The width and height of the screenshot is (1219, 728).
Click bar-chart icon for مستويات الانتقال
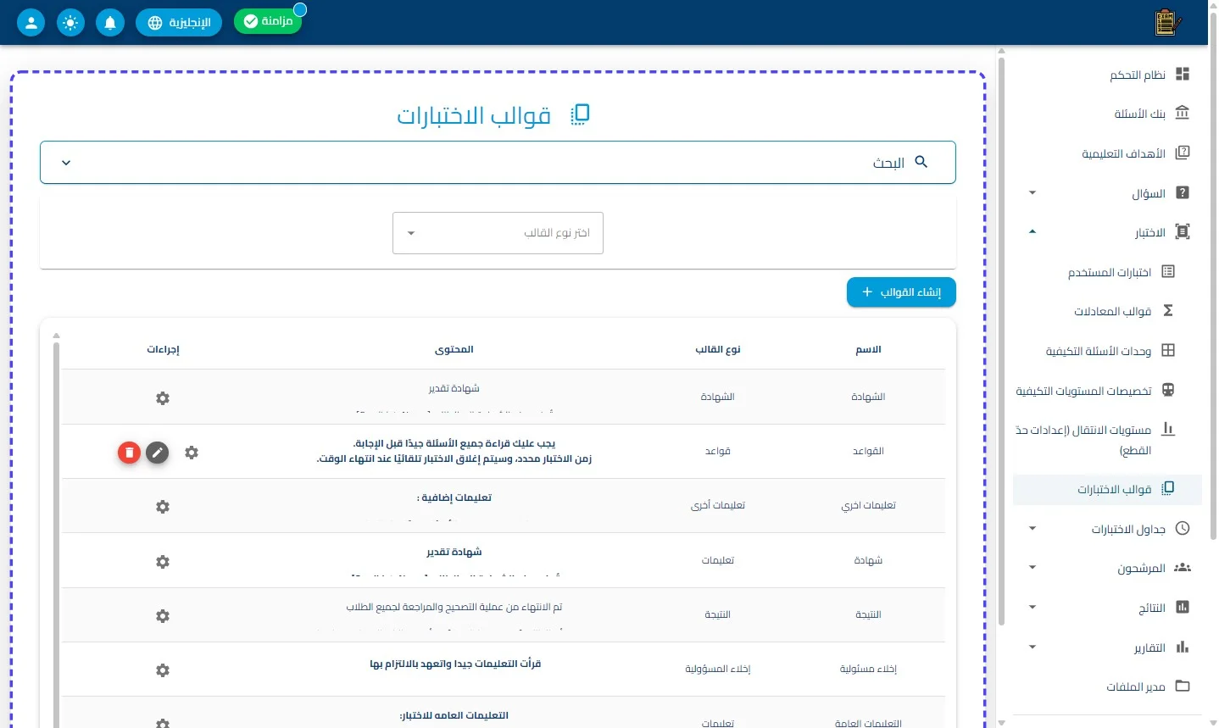tap(1168, 429)
